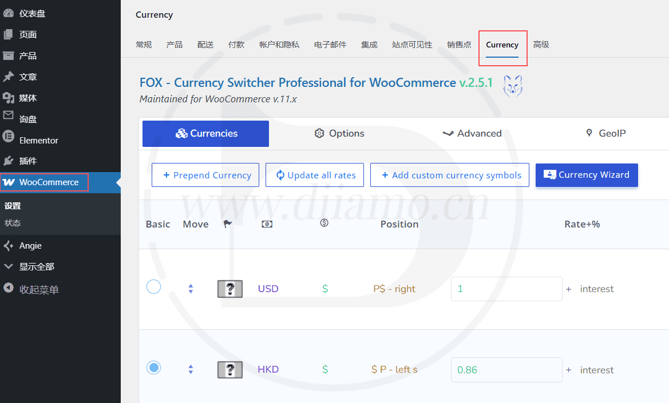Click the plus icon beside USD interest
This screenshot has width=669, height=403.
coord(569,289)
